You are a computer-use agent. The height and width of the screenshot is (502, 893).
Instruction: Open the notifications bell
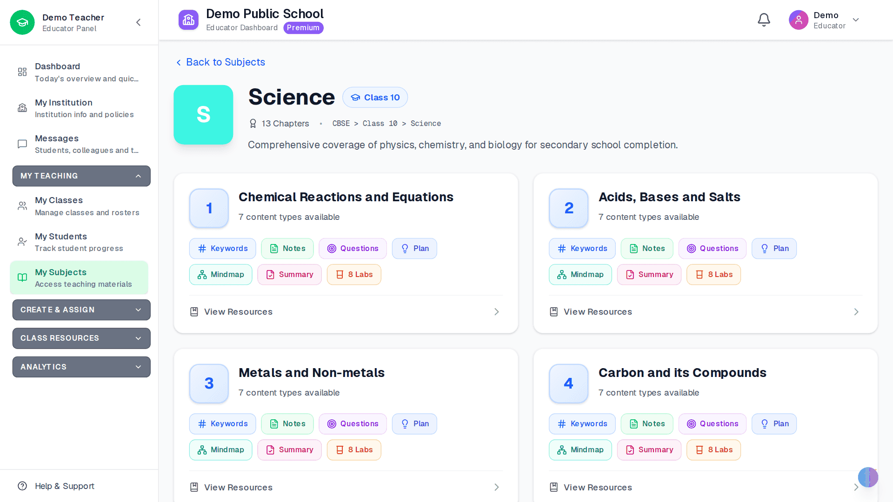coord(764,20)
